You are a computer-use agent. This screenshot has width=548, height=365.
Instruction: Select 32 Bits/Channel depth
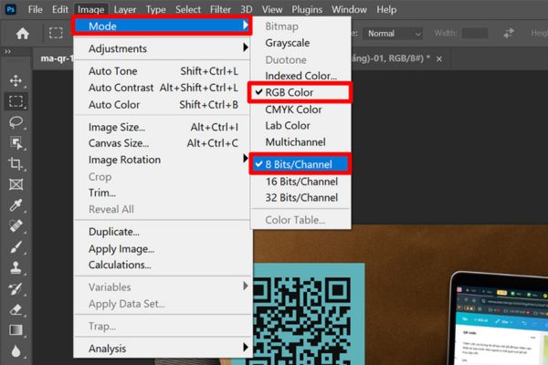[300, 198]
